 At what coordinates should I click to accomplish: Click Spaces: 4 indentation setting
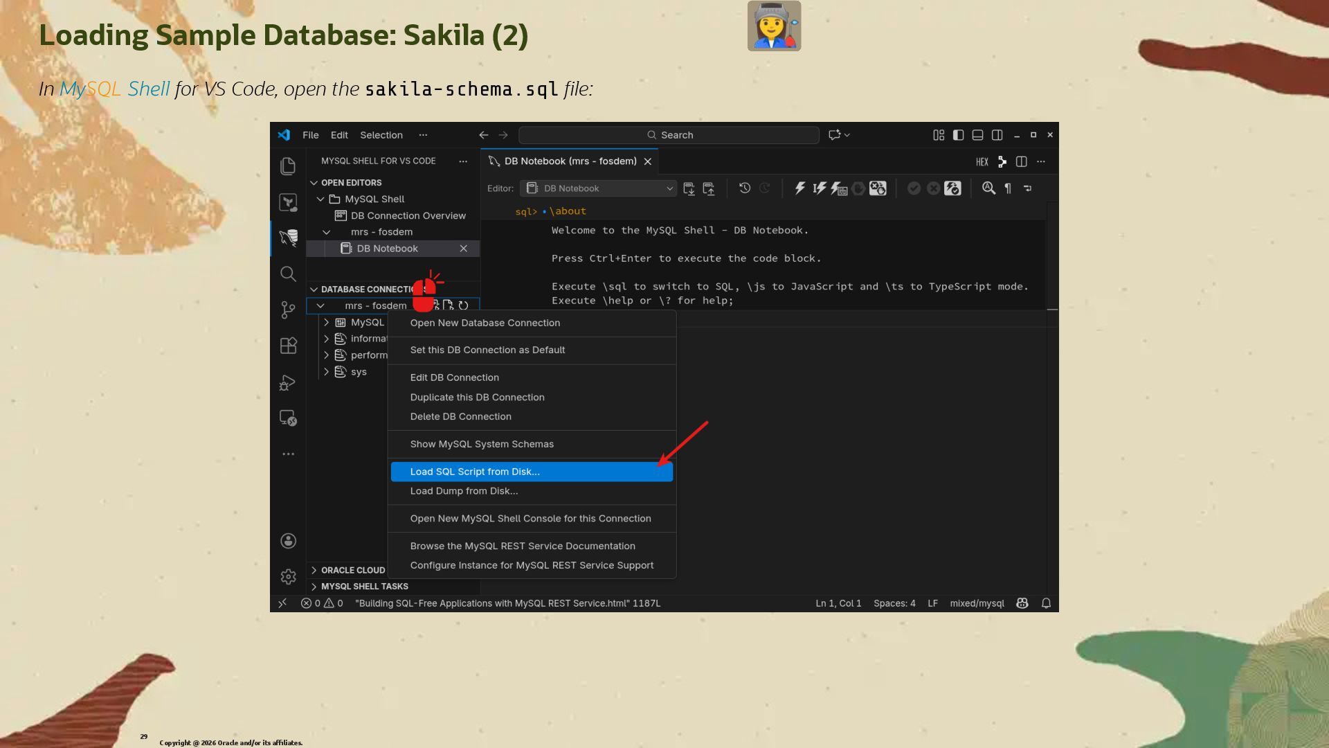click(894, 603)
